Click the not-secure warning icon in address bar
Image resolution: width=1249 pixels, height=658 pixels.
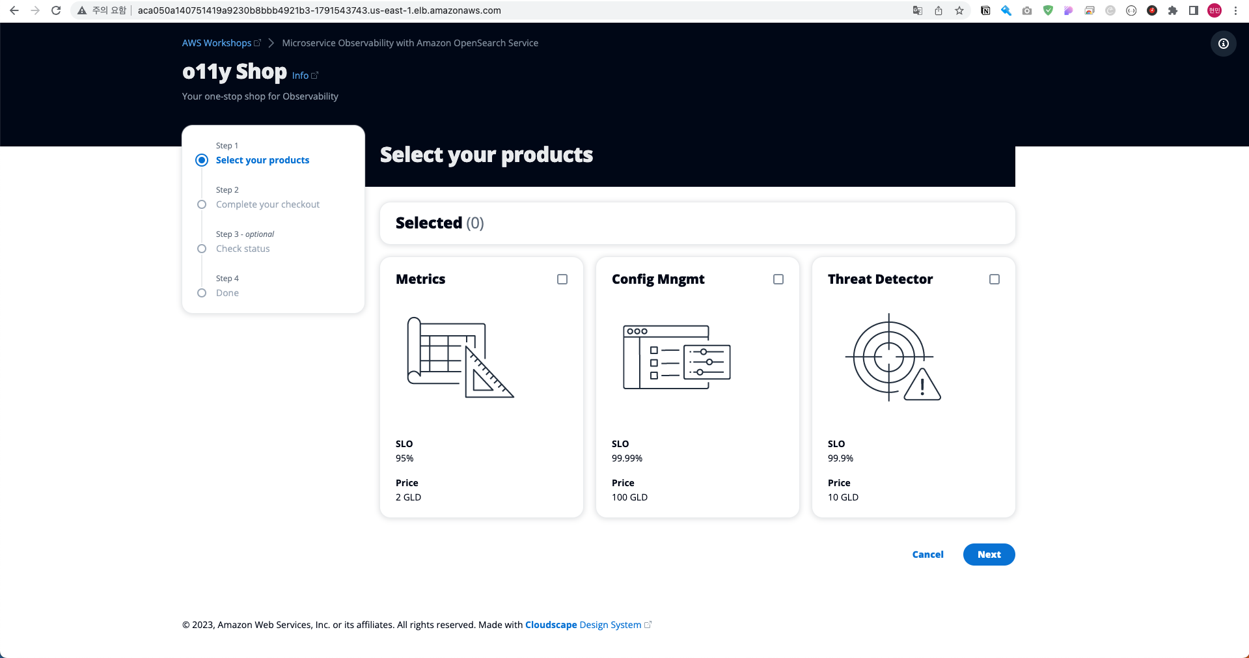coord(82,10)
